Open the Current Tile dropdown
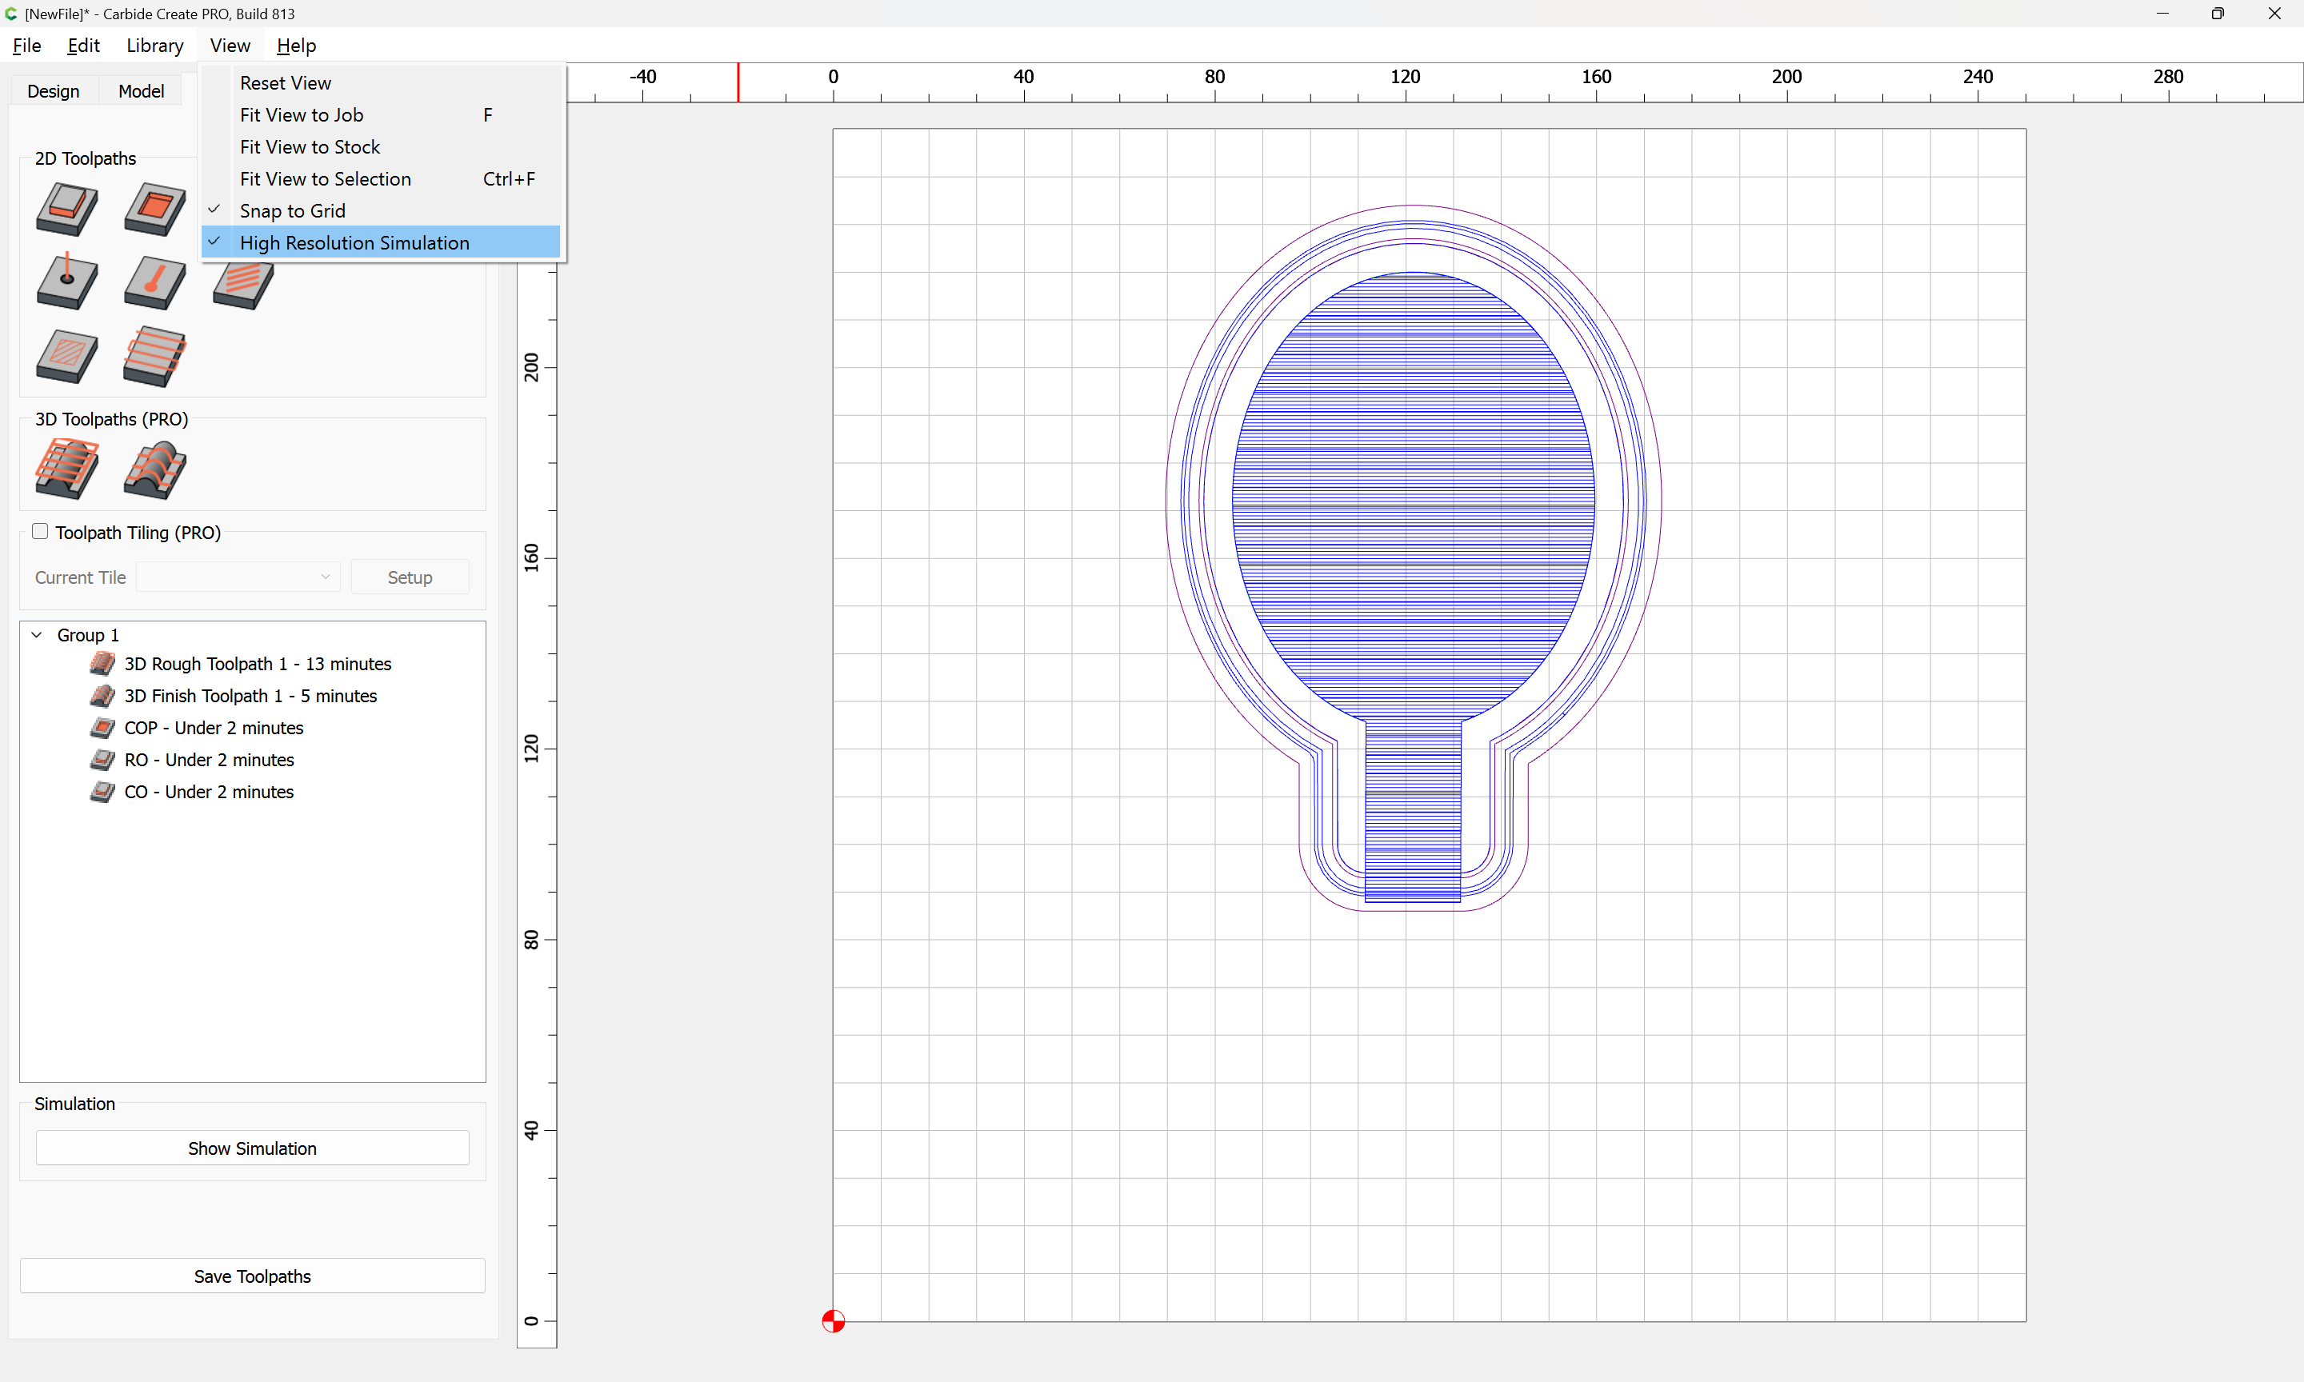Screen dimensions: 2304x1382 coord(238,577)
